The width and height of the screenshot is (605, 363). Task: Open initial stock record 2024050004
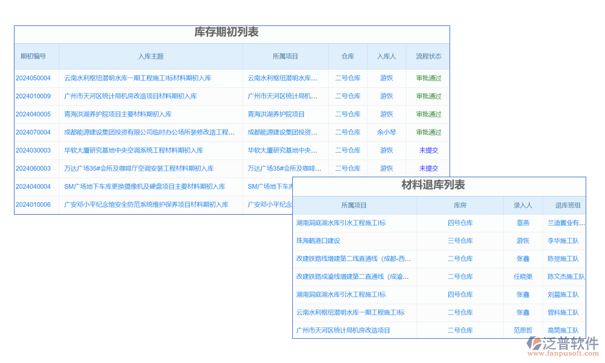33,78
